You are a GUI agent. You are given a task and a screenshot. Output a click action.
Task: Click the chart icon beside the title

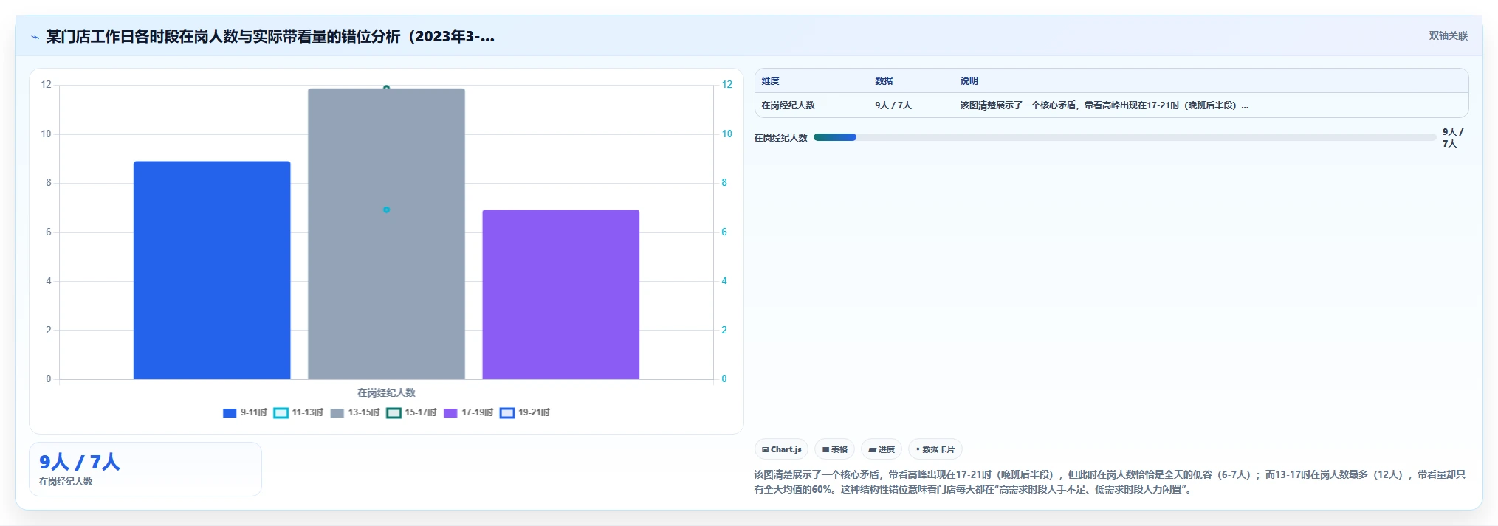pyautogui.click(x=35, y=37)
